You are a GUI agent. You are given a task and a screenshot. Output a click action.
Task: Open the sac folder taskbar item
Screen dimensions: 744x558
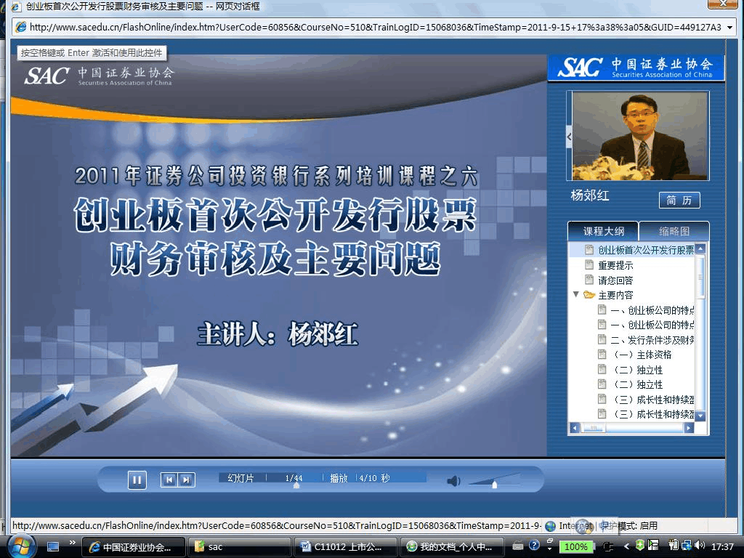(240, 547)
